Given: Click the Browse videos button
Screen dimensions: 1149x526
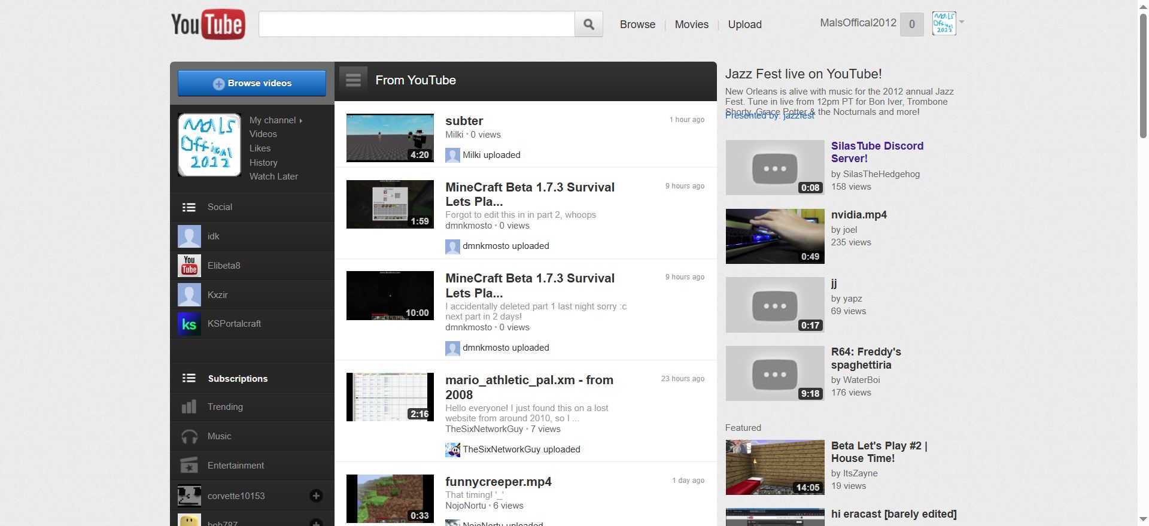Looking at the screenshot, I should pos(252,83).
